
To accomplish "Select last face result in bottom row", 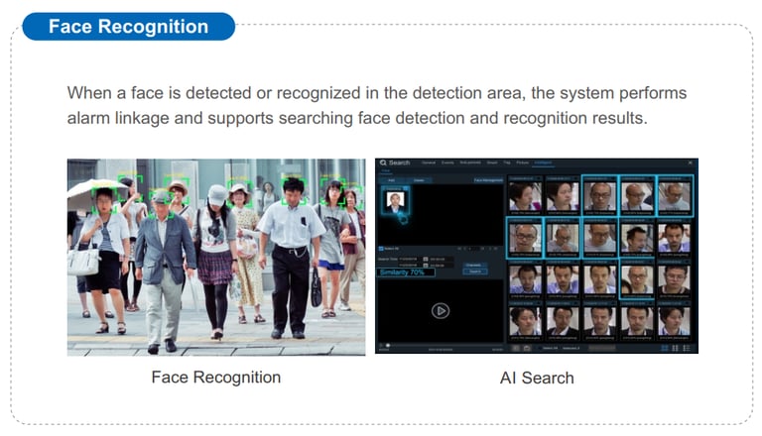I will tap(675, 321).
